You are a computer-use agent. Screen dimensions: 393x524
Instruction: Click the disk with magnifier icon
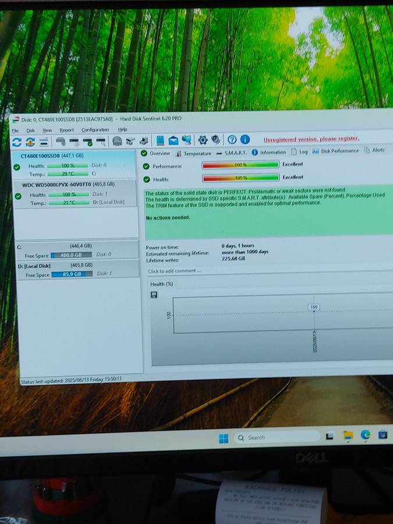pyautogui.click(x=101, y=141)
